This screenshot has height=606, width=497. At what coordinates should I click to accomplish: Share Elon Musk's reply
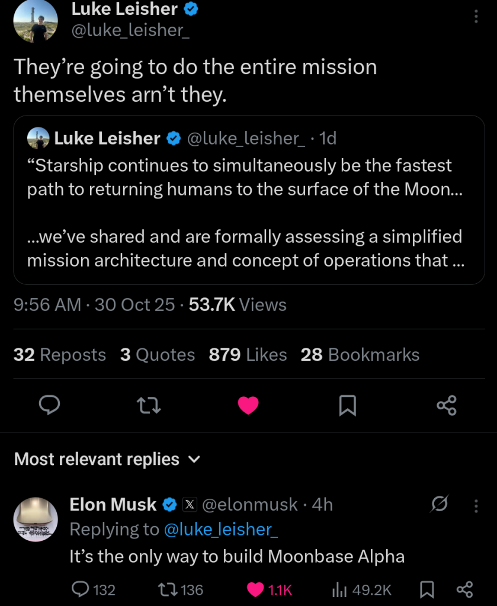pos(464,589)
